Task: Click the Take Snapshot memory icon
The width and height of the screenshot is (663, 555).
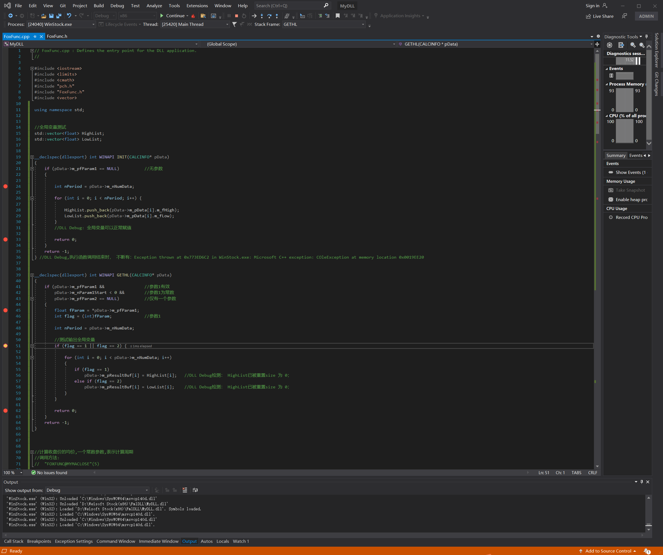Action: point(611,190)
